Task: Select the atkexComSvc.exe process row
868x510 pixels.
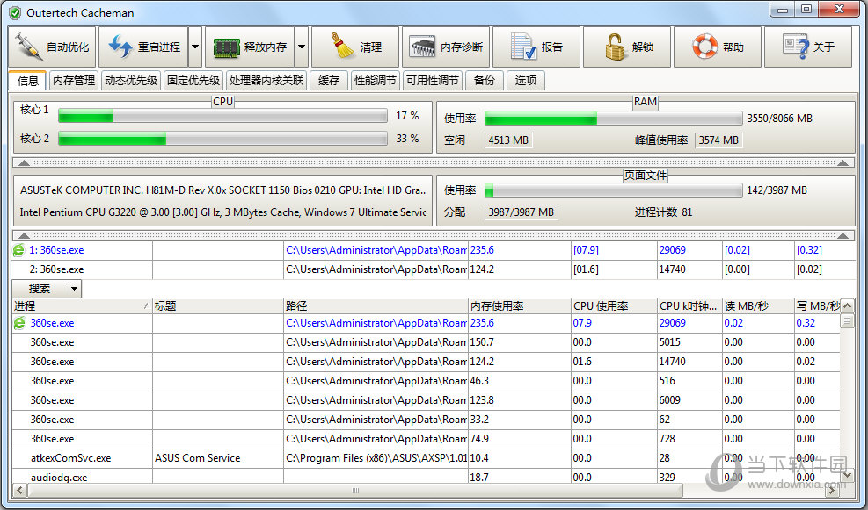Action: [426, 458]
